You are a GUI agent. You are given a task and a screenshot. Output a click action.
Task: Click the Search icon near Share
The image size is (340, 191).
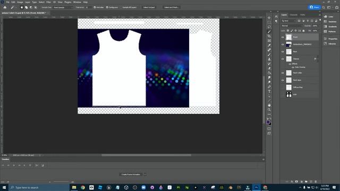pos(324,7)
